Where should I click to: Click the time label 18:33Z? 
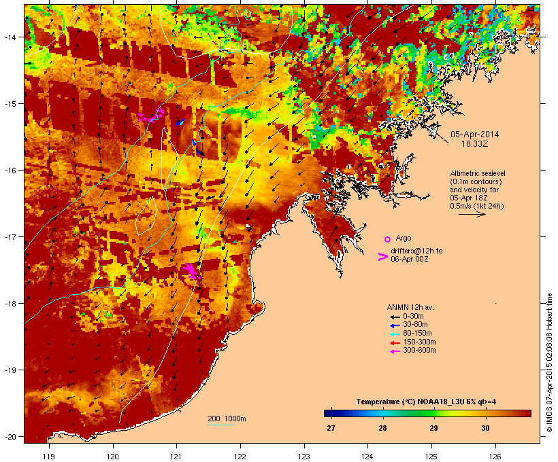tap(475, 144)
